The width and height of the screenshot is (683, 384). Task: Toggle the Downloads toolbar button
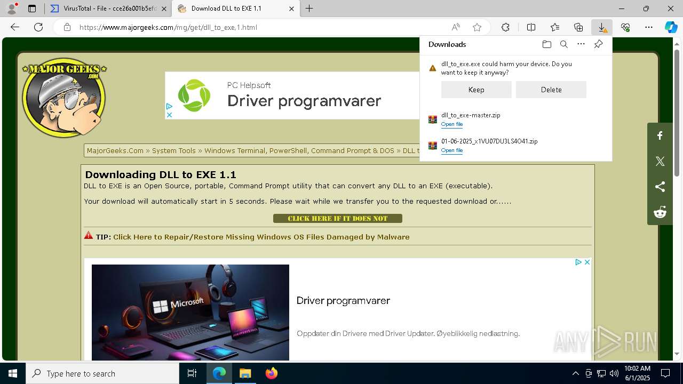tap(602, 27)
